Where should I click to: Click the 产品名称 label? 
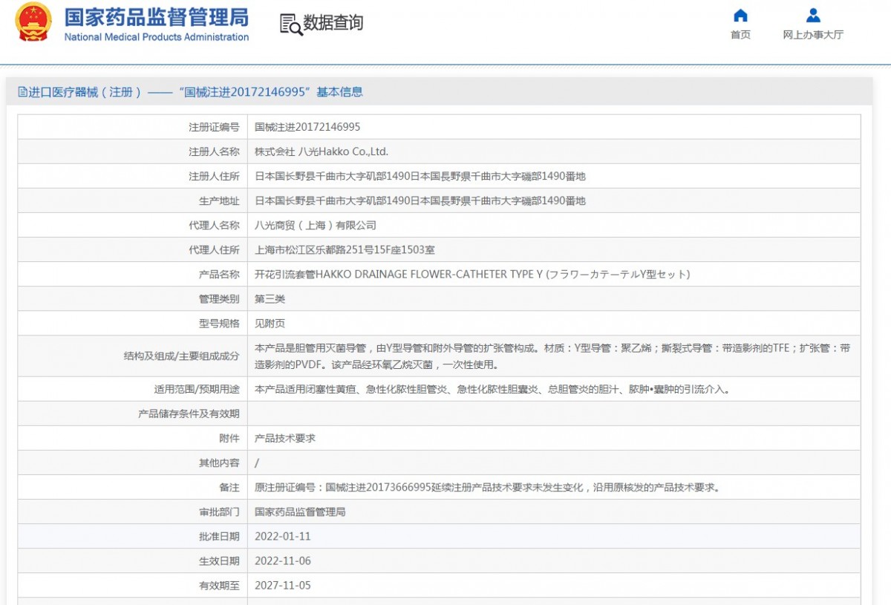coord(219,274)
